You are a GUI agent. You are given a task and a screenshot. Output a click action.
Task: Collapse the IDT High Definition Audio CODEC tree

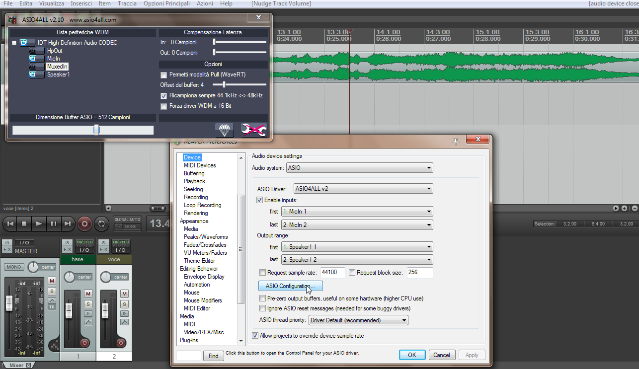point(14,43)
